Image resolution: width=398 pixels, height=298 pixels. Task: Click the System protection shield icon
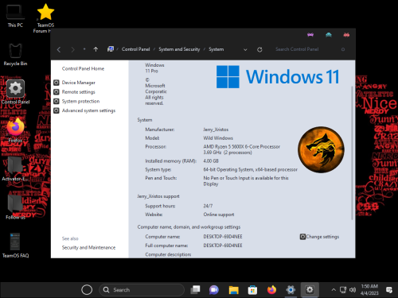click(57, 101)
